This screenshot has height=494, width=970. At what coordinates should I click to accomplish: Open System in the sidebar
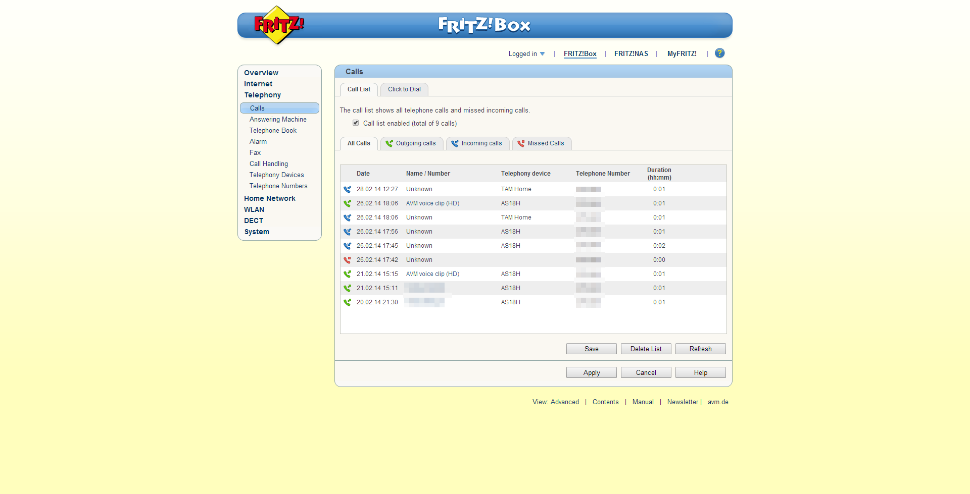(257, 232)
